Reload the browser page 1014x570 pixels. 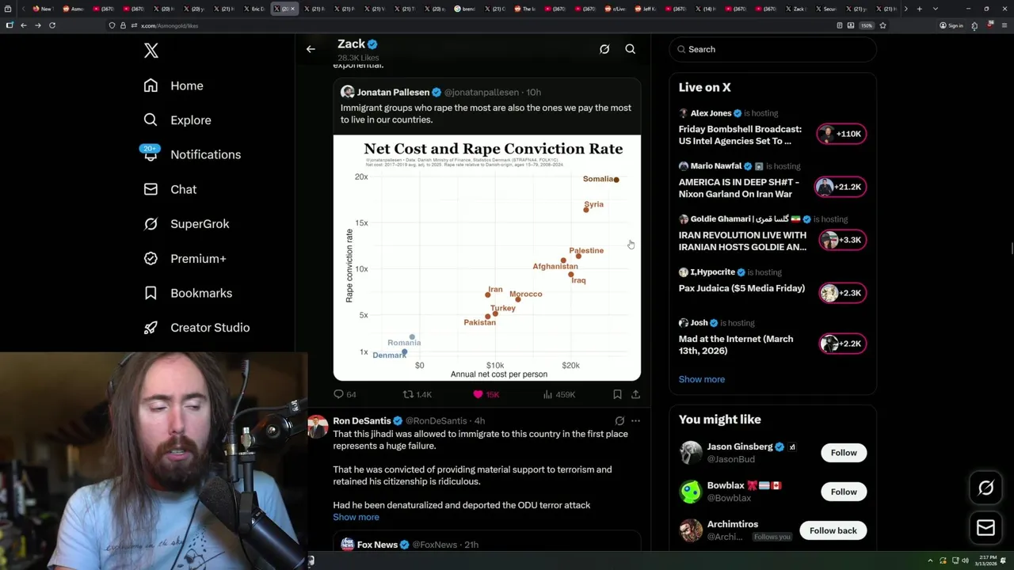pos(52,25)
